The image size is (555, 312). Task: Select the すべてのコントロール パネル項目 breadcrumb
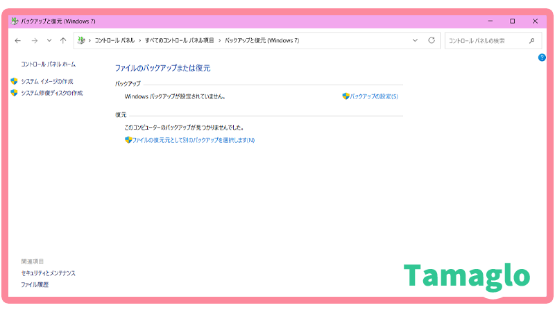pyautogui.click(x=180, y=41)
